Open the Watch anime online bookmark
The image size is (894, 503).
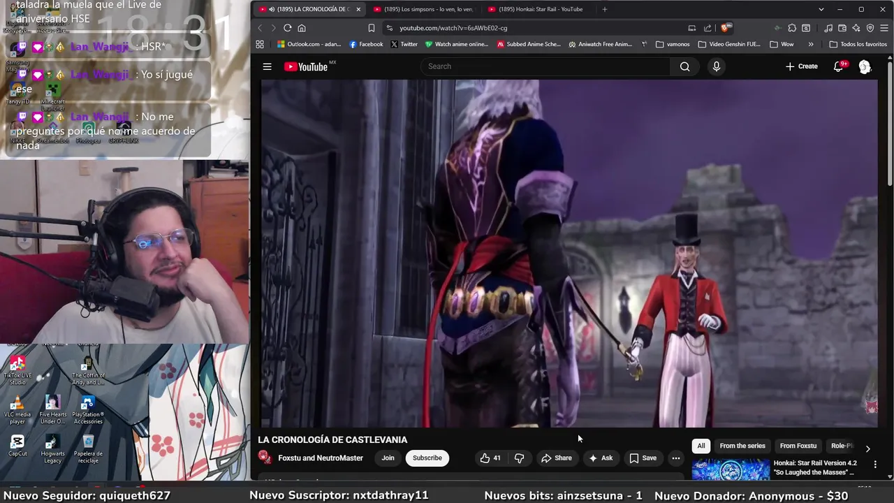click(457, 44)
